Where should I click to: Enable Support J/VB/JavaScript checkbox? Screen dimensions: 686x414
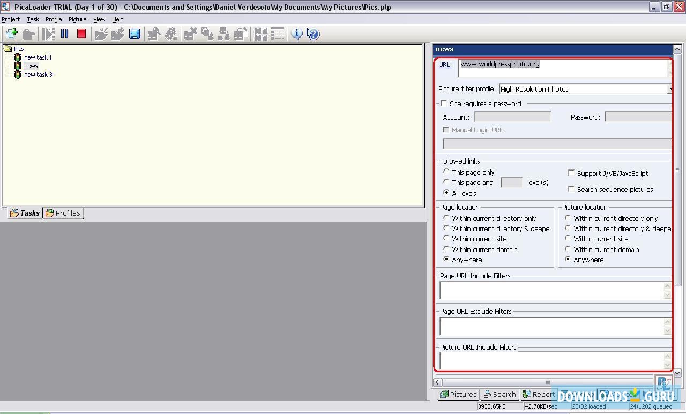pos(571,173)
